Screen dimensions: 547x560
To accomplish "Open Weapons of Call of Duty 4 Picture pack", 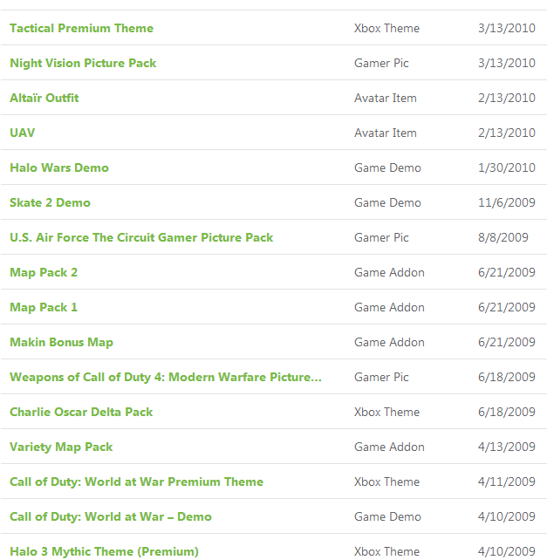I will click(166, 377).
